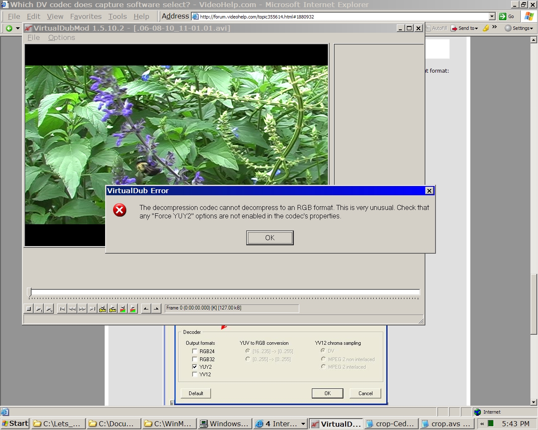Click OK button in Decoder dialog
Viewport: 538px width, 430px height.
[327, 393]
